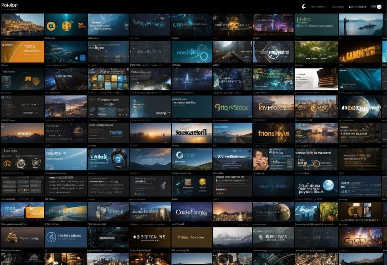The width and height of the screenshot is (387, 265).
Task: Select the orange TNTM thumbnail
Action: pos(22,52)
